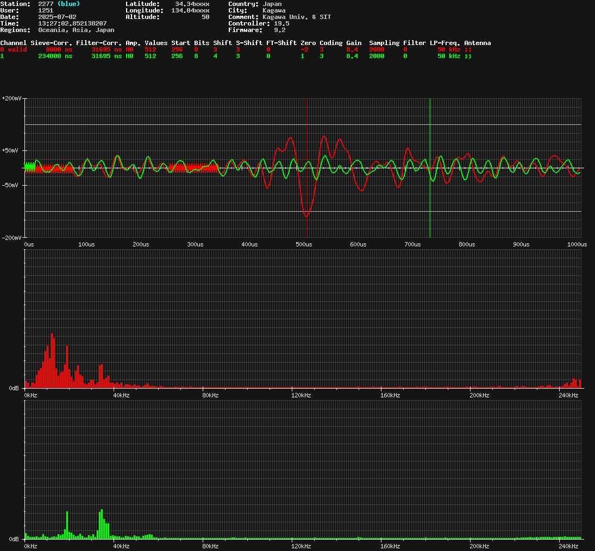Click "120kHz" label under the green spectrum
This screenshot has width=595, height=551.
301,547
